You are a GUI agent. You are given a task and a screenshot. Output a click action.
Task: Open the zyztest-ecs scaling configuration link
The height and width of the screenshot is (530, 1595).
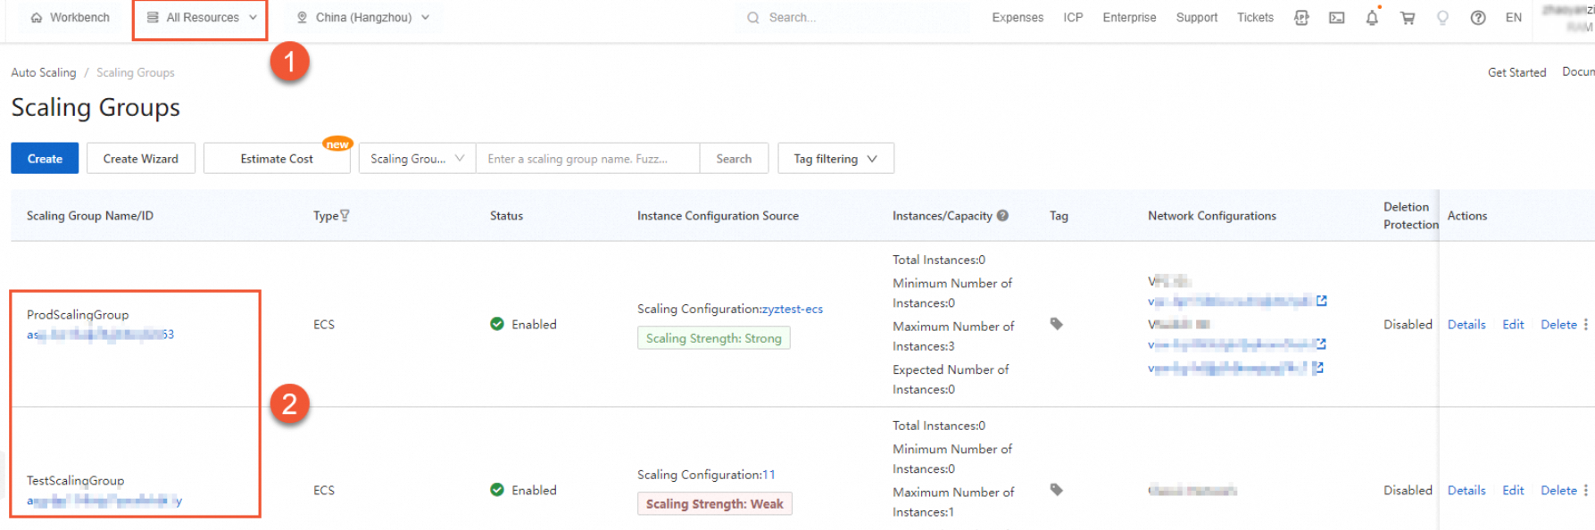(793, 310)
